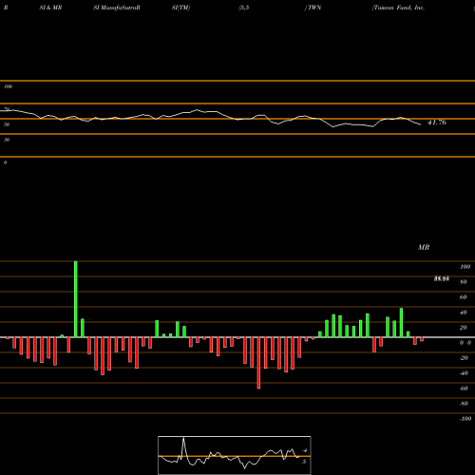
Task: Click the 'Taiwan Fund, Inc.' title text
Action: [x=398, y=8]
